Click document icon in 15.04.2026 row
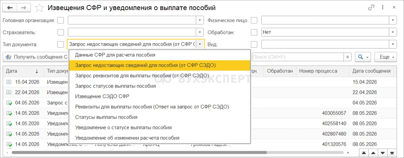Screen dimensions: 404x158 [x=9, y=82]
